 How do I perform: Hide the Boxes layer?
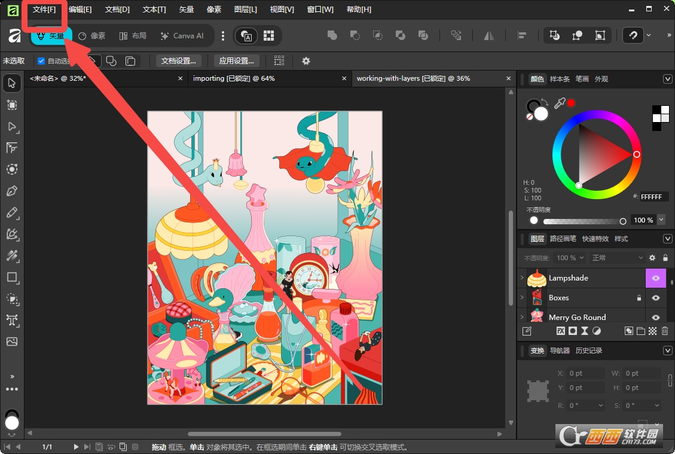click(656, 298)
